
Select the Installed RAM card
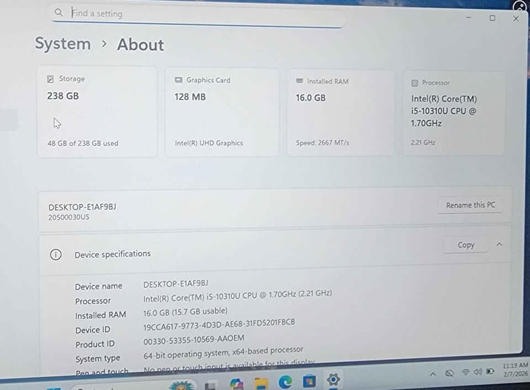[341, 113]
